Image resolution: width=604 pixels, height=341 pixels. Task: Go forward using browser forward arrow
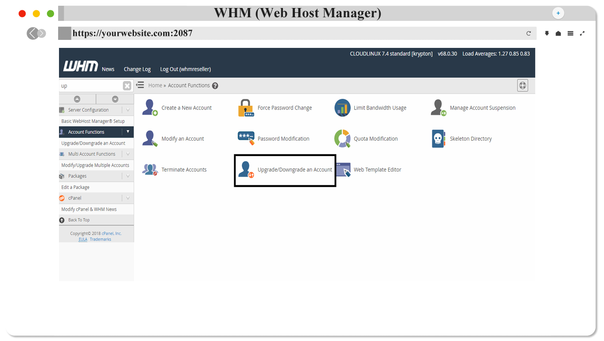(42, 33)
